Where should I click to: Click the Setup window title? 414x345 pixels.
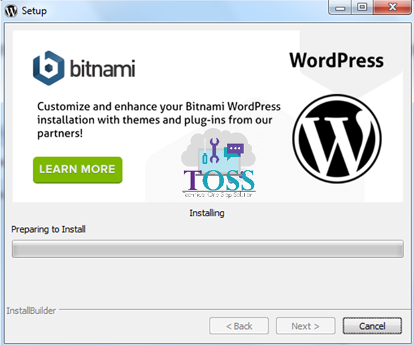pyautogui.click(x=34, y=11)
